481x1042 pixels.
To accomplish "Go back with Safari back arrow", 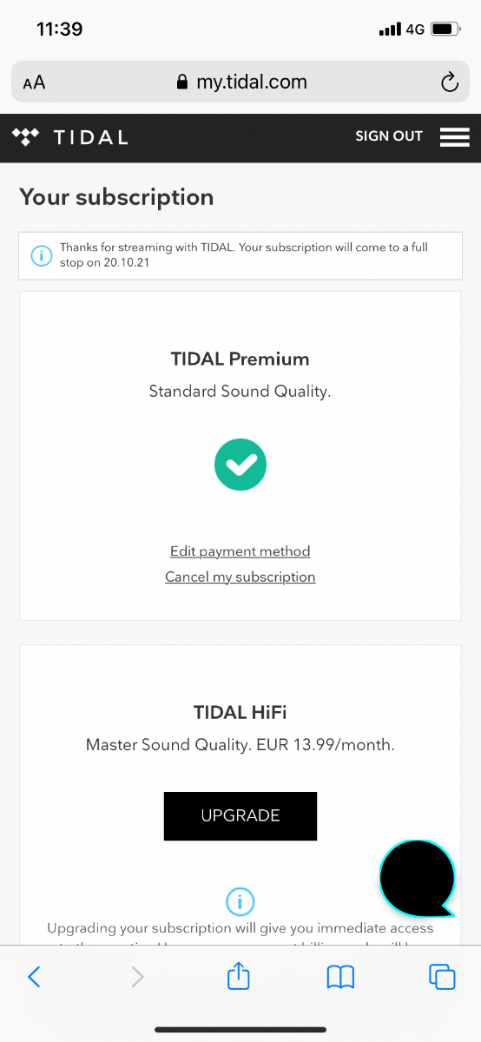I will pos(34,977).
